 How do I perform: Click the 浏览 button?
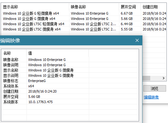[x=155, y=89]
